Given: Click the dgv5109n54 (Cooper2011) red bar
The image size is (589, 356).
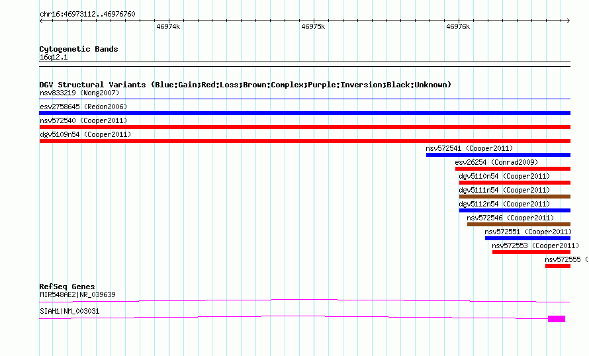Looking at the screenshot, I should (x=304, y=141).
